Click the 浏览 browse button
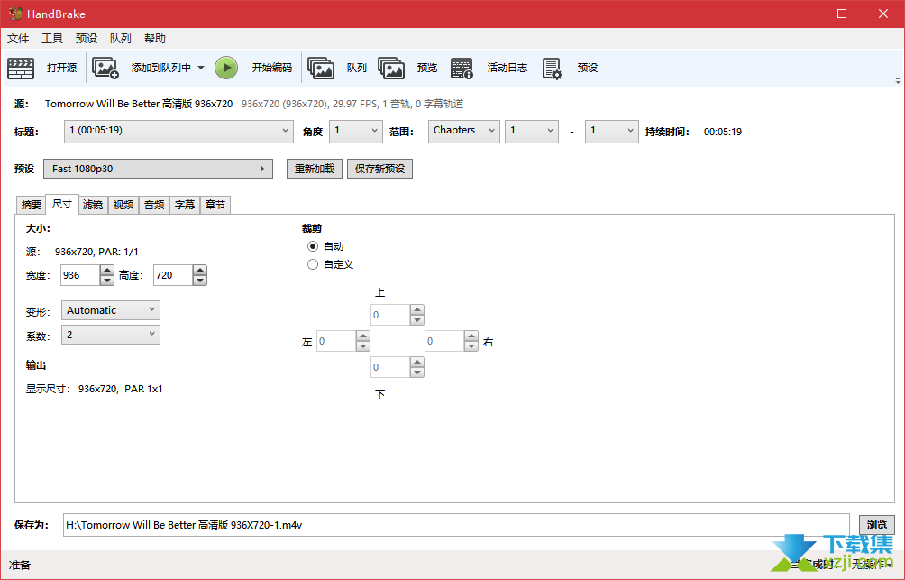 [877, 525]
